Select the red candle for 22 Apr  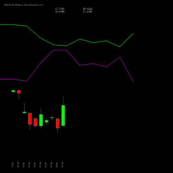coord(30,119)
